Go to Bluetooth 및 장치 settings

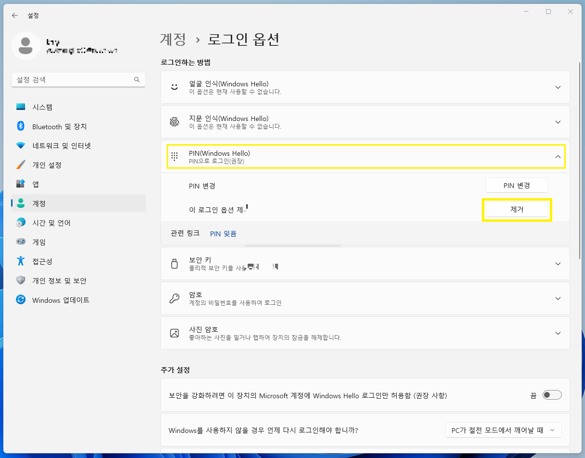click(78, 126)
